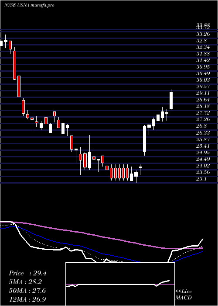Select the 31.42 price axis label
Image resolution: width=218 pixels, height=306 pixels.
pos(203,60)
